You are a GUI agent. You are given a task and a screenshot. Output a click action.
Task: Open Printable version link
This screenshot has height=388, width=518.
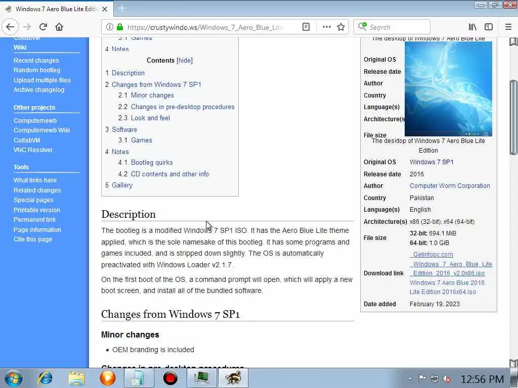36,210
